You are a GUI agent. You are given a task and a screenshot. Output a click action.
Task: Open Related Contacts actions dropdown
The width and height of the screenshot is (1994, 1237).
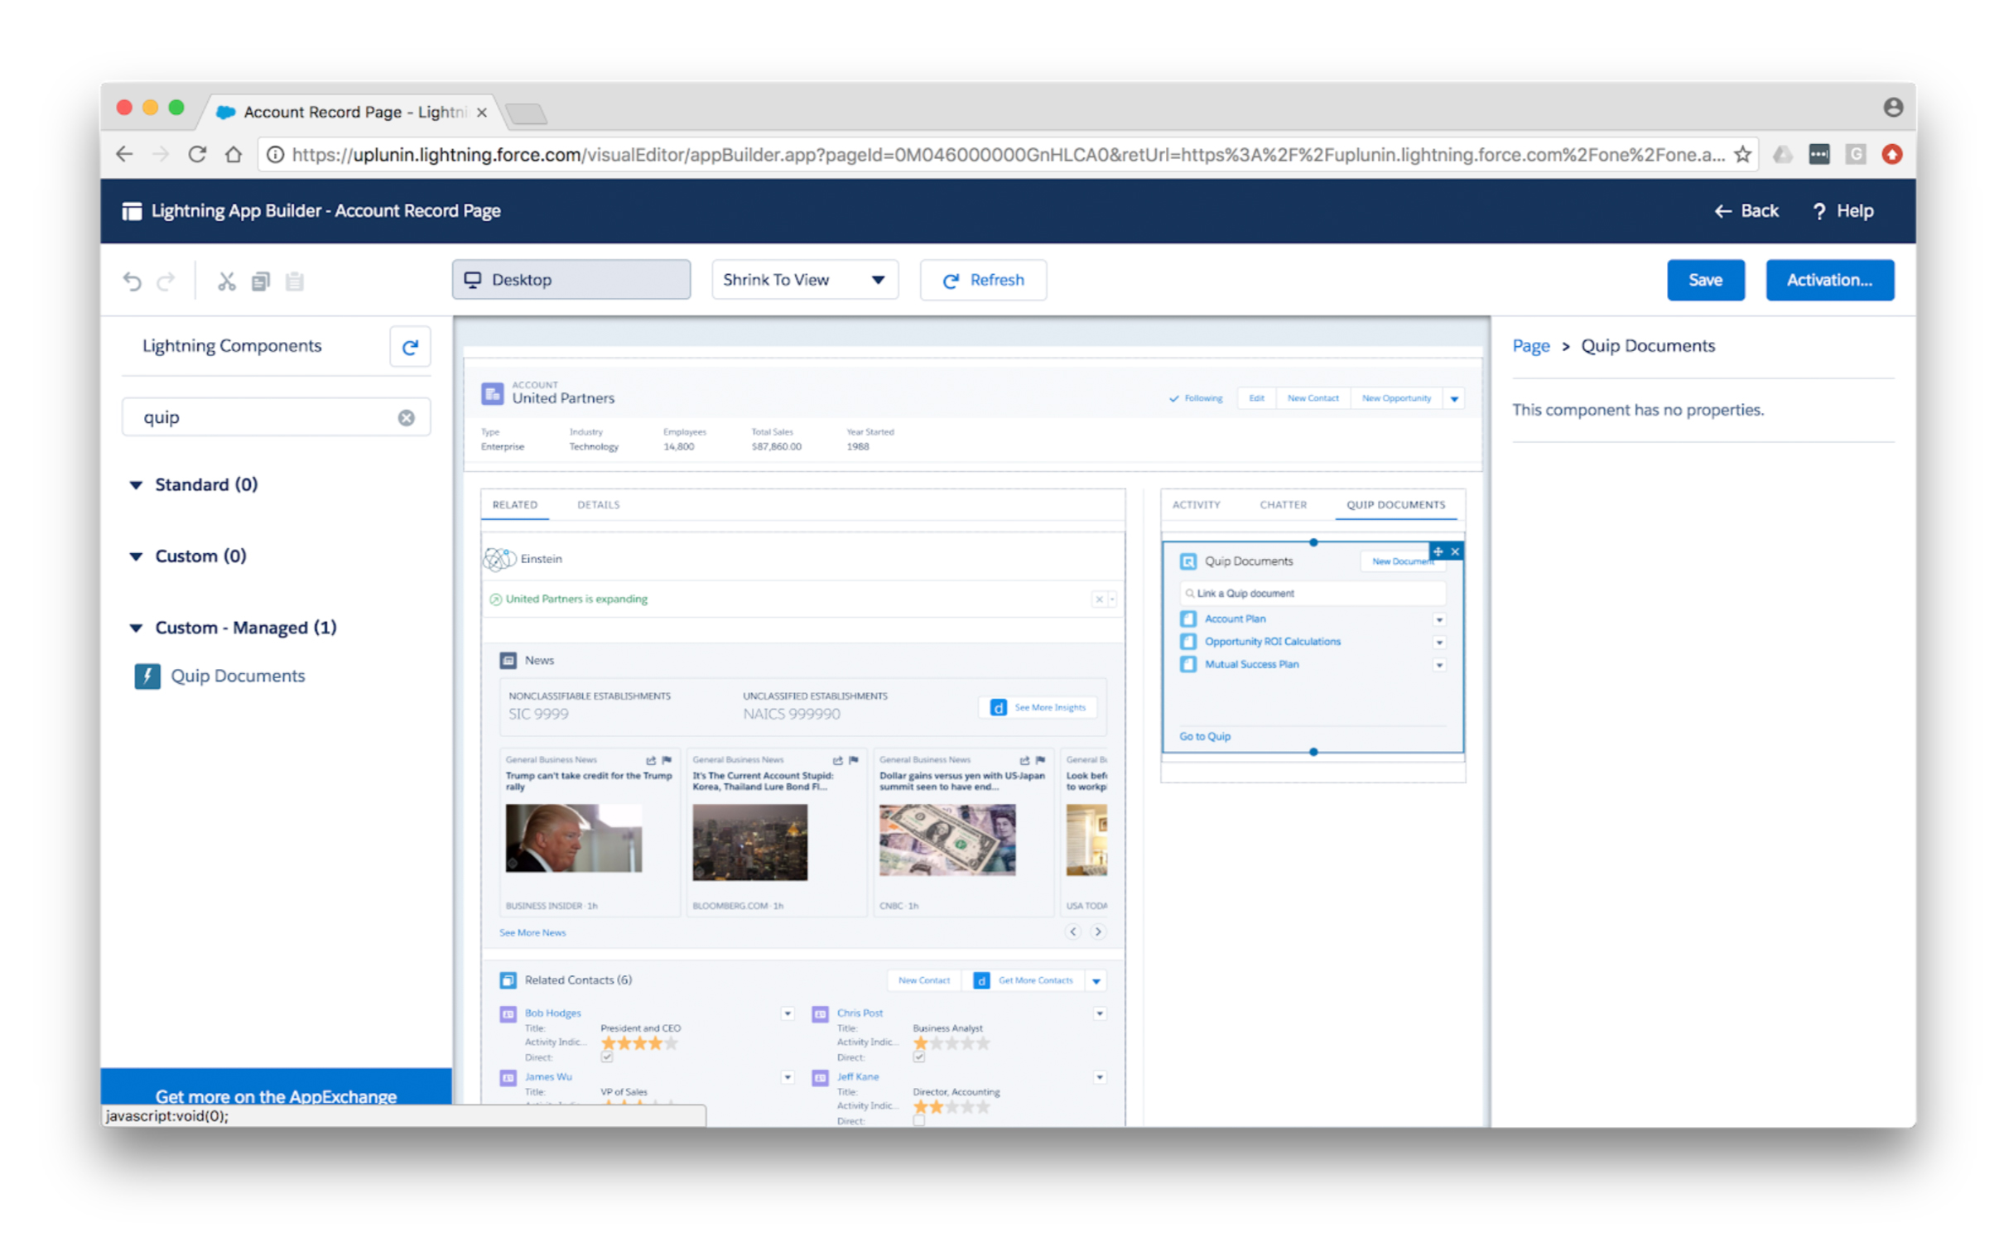coord(1096,980)
